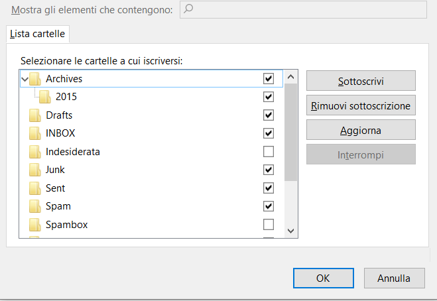Select the Junk folder icon

click(35, 170)
